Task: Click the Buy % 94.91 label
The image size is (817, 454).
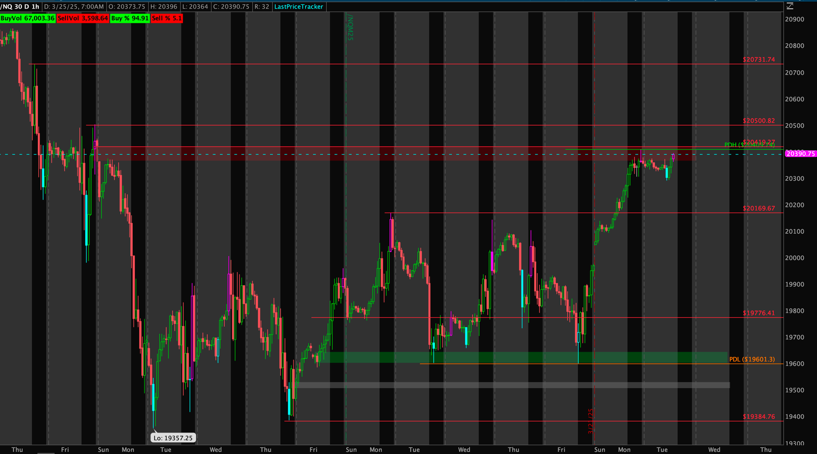Action: (130, 18)
